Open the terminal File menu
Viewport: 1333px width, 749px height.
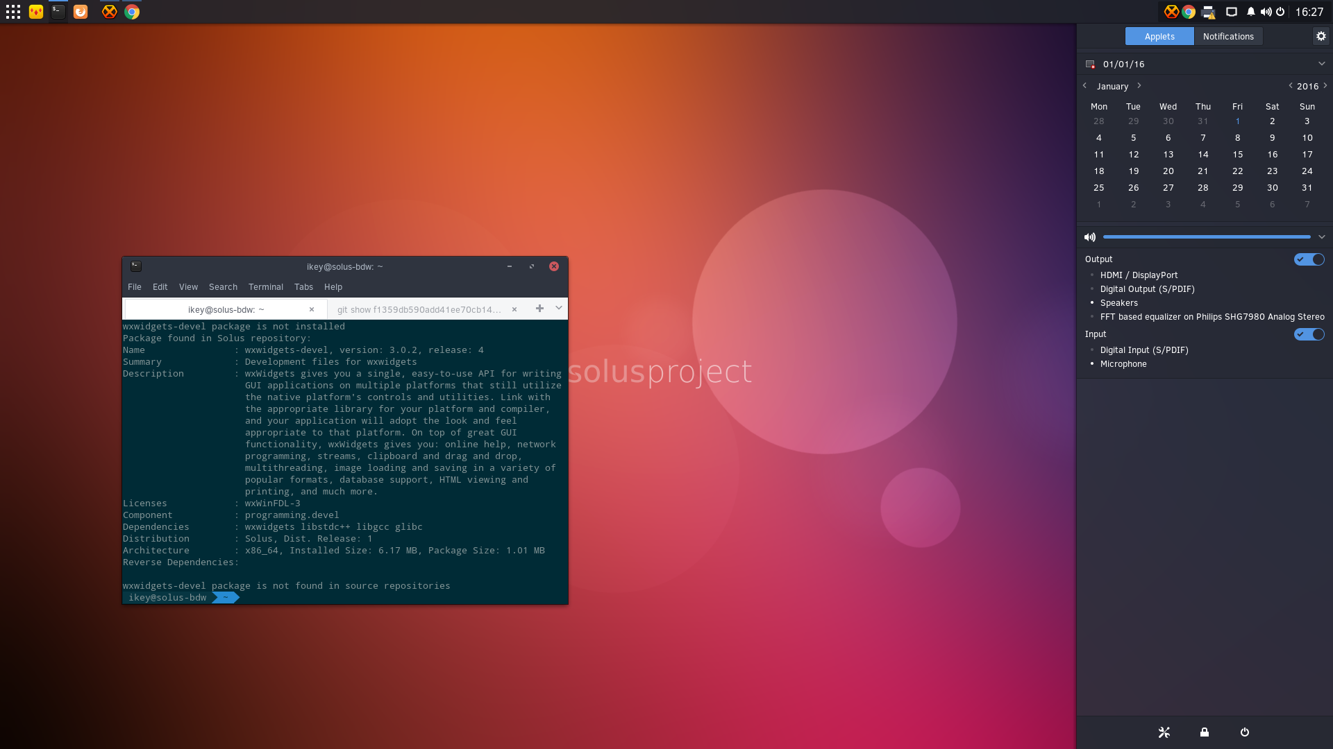pos(135,287)
